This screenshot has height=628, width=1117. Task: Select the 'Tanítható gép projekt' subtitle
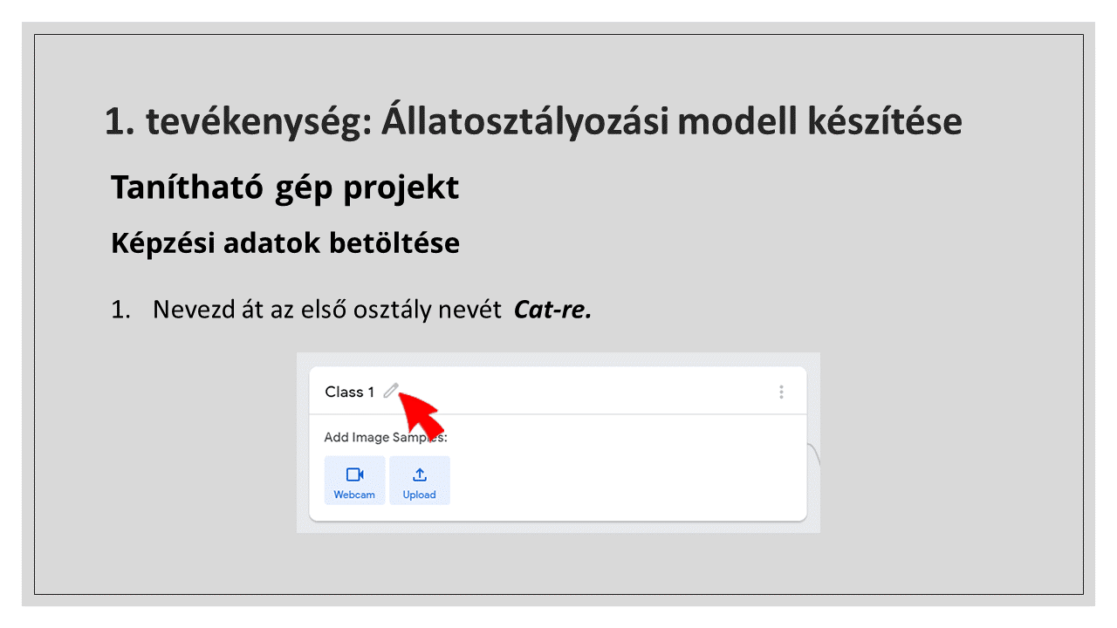click(x=284, y=187)
